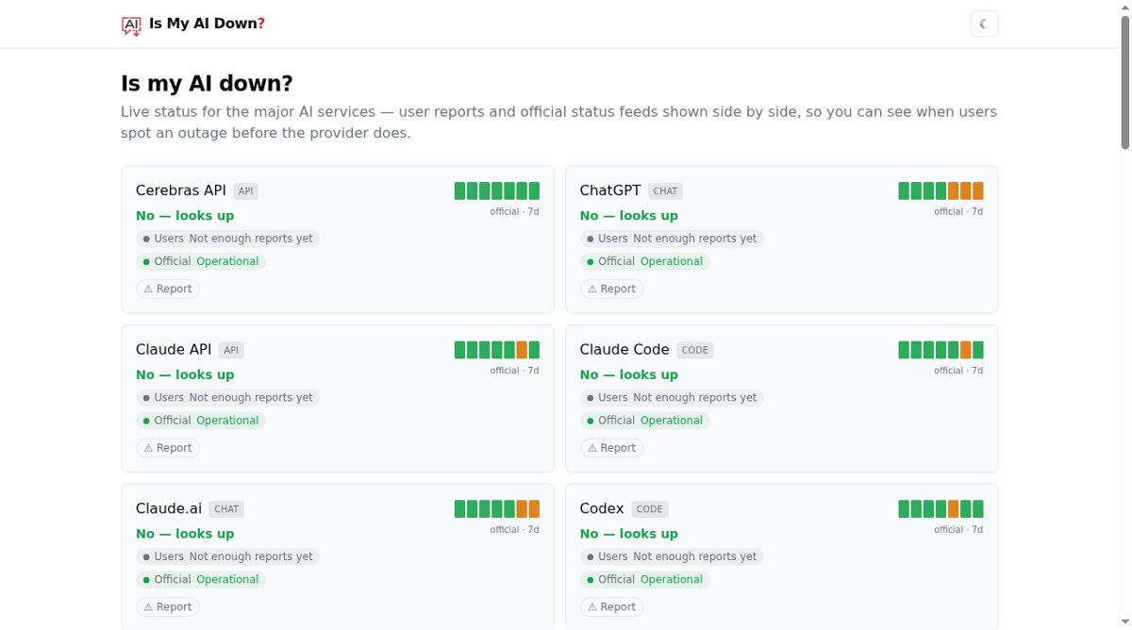
Task: Click Claude API Users not enough reports pill
Action: point(227,398)
